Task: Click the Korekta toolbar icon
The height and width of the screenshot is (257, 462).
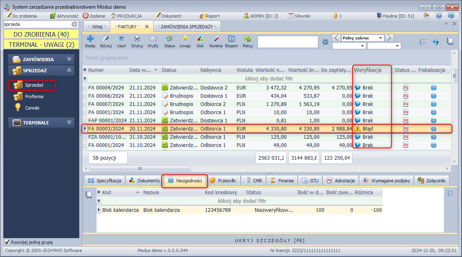Action: [x=216, y=39]
